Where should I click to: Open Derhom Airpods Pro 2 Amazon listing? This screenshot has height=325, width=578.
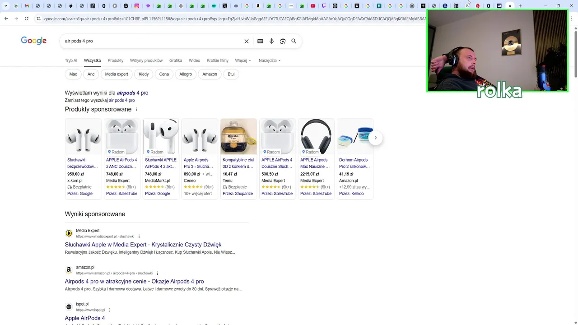pos(354,163)
